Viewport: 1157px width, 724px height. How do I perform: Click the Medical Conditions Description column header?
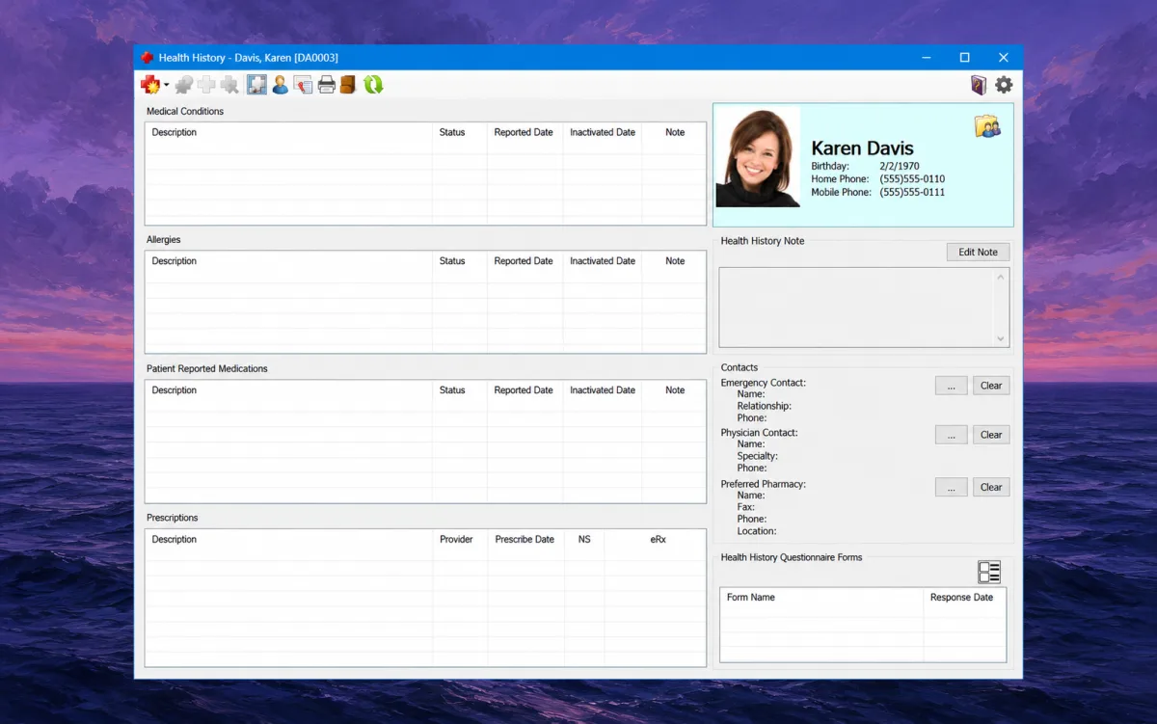pyautogui.click(x=288, y=133)
